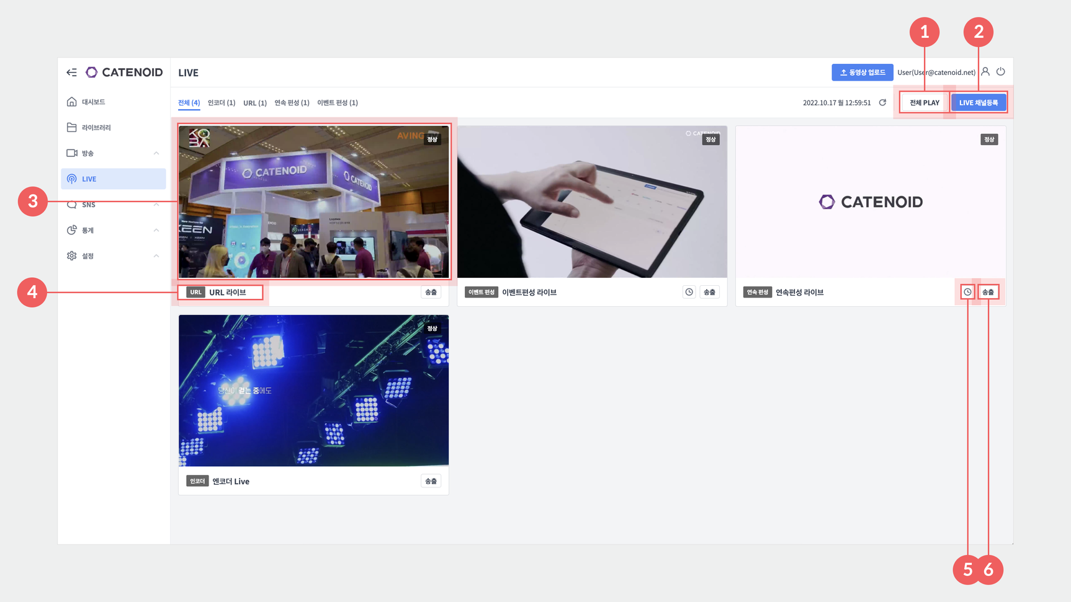The height and width of the screenshot is (602, 1071).
Task: Open 대시보드 from the sidebar
Action: pyautogui.click(x=93, y=102)
